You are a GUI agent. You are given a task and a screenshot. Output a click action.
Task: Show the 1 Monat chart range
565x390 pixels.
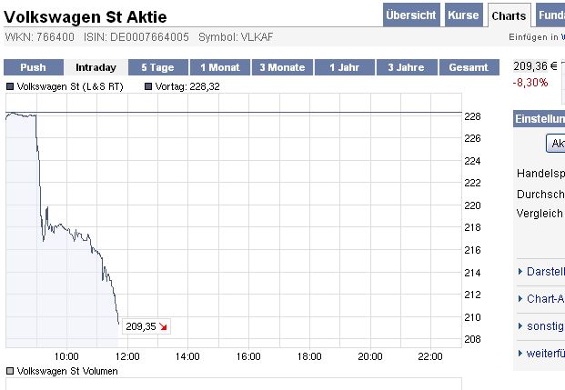pyautogui.click(x=220, y=67)
